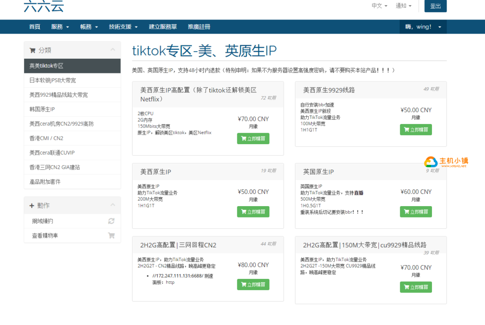Click the 美西原生9929线路 product title
The image size is (485, 325).
coord(329,90)
